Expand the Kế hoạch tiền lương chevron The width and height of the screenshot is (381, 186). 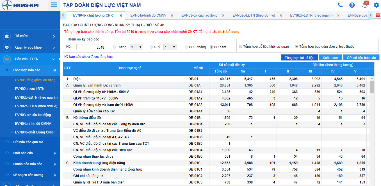[x=55, y=175]
